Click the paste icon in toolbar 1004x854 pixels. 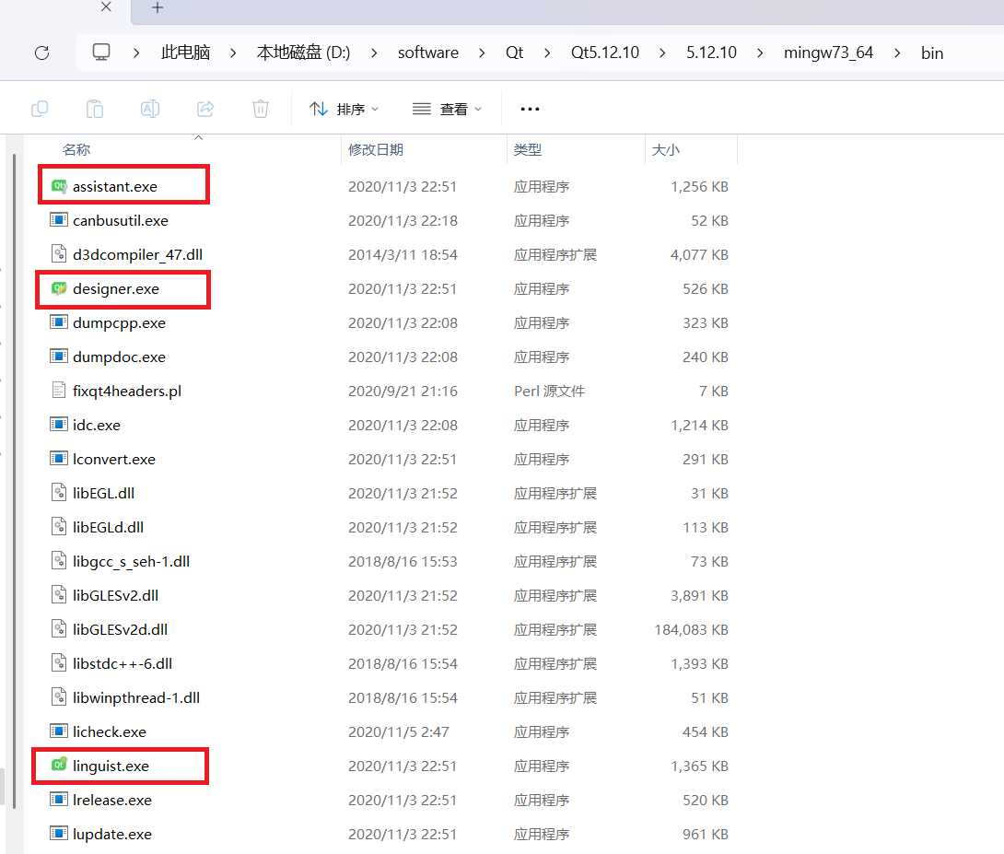95,109
